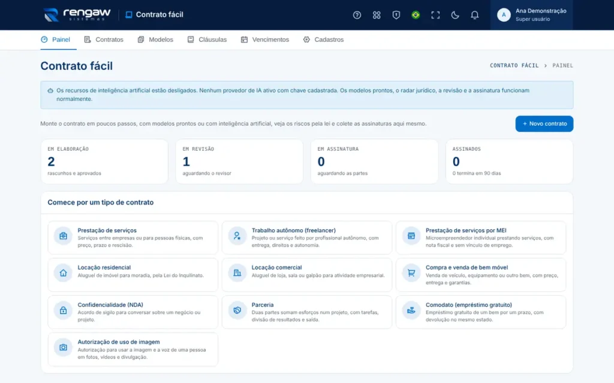Screen dimensions: 614x383
Task: Open Ana Demonstração user menu
Action: tap(531, 15)
